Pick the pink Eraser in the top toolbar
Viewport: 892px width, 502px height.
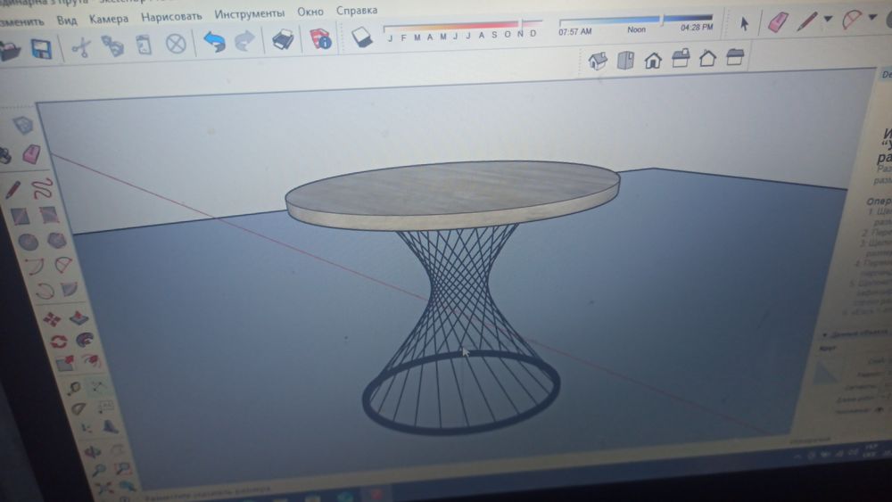(778, 22)
